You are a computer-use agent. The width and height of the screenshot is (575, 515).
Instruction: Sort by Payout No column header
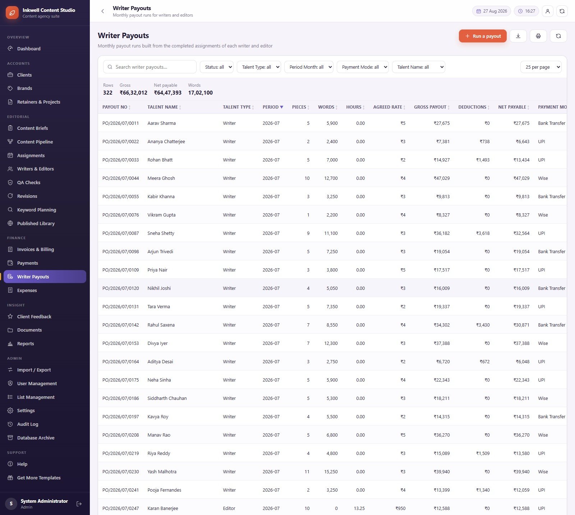click(x=116, y=107)
